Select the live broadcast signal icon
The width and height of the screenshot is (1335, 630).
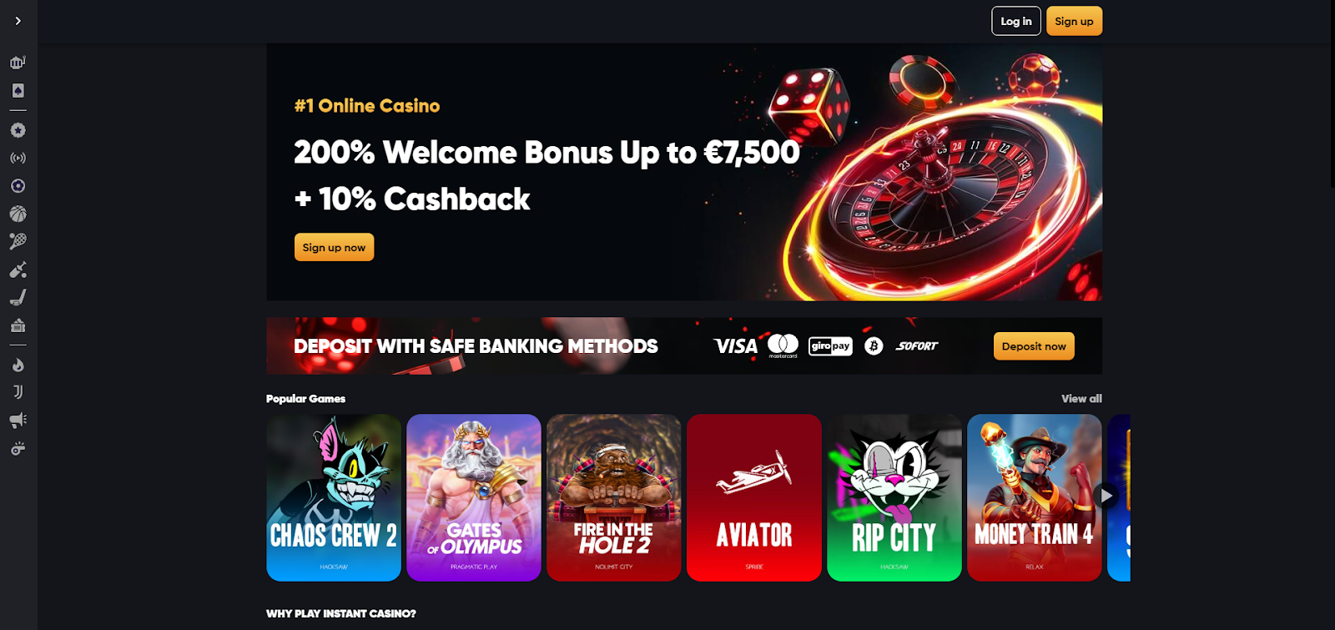(x=18, y=158)
